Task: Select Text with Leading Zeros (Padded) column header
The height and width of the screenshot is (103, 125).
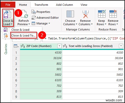Action: pyautogui.click(x=91, y=46)
